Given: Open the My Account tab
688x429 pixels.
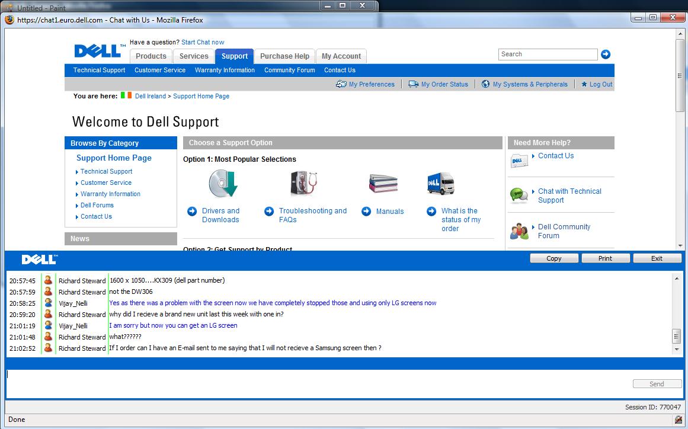Looking at the screenshot, I should (341, 56).
